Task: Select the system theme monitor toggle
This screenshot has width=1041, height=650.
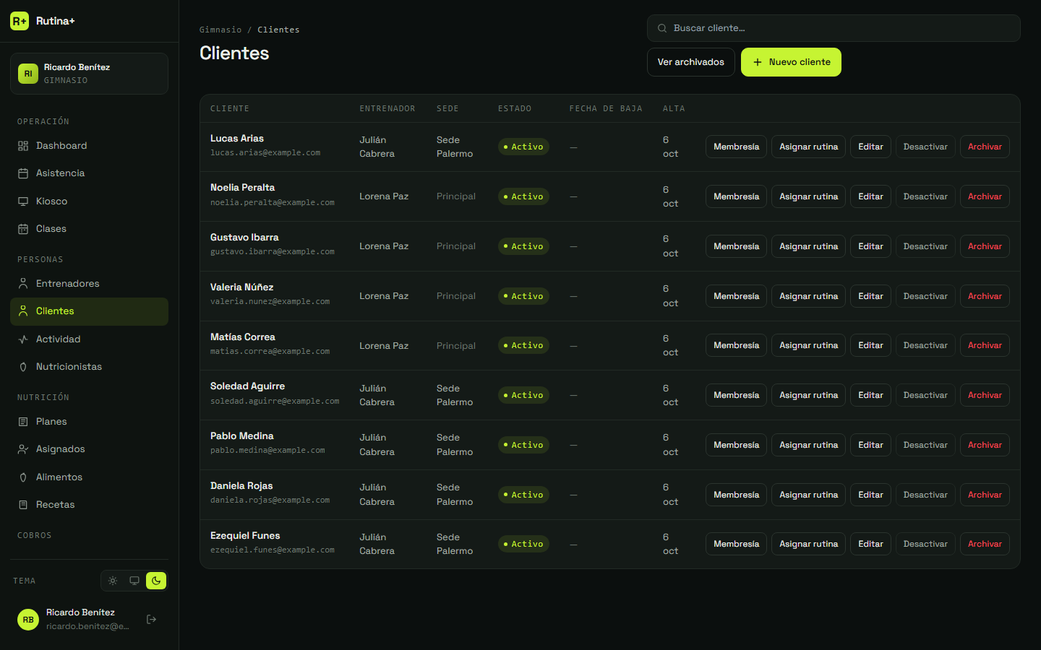Action: click(134, 581)
